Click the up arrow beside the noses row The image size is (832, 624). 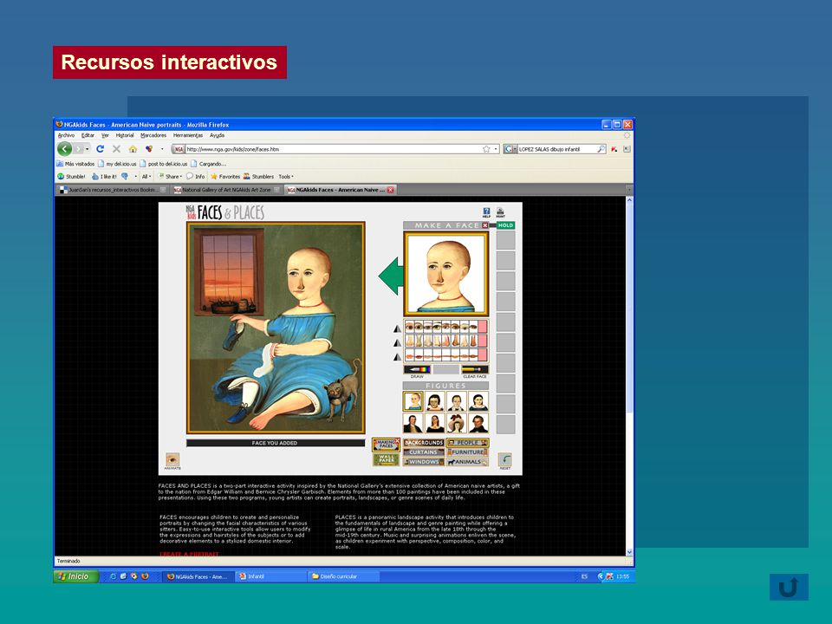point(398,343)
